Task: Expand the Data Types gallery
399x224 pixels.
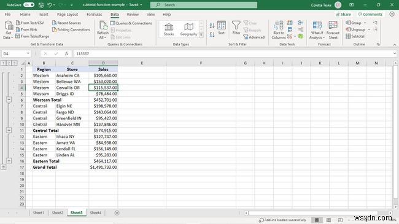Action: pyautogui.click(x=201, y=34)
